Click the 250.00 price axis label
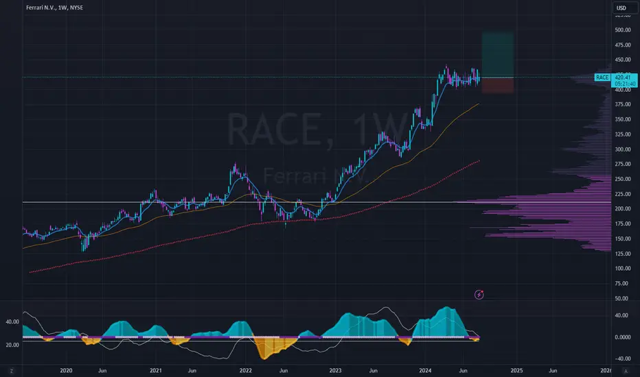Screen dimensions: 640x377 623,179
